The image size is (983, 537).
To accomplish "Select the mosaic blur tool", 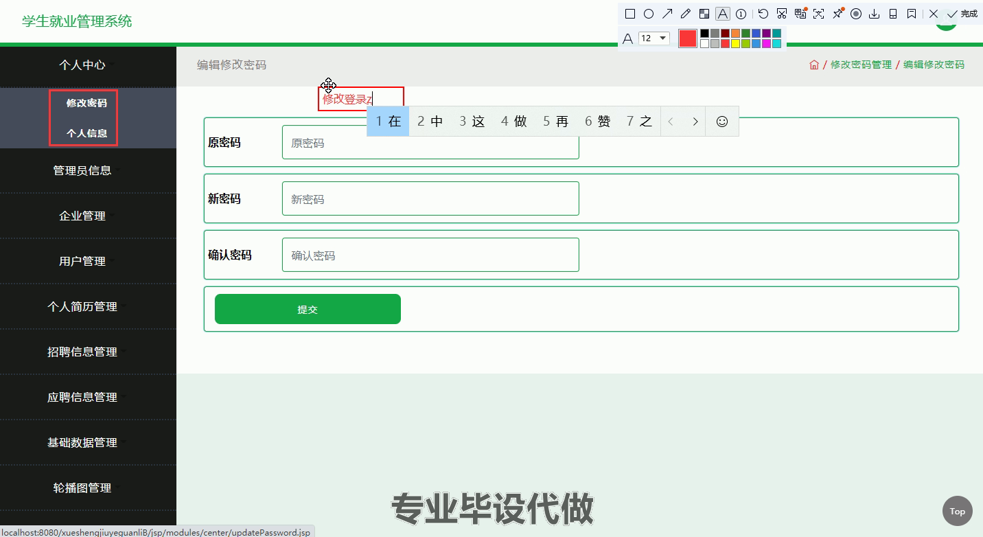I will pos(704,14).
